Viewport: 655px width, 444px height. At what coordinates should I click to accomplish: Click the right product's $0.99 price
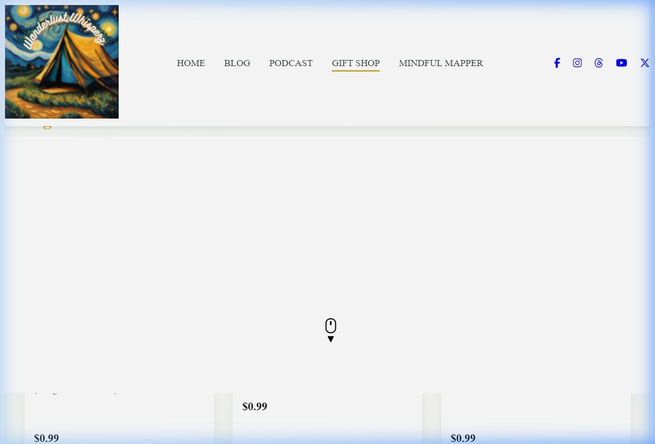click(x=463, y=438)
